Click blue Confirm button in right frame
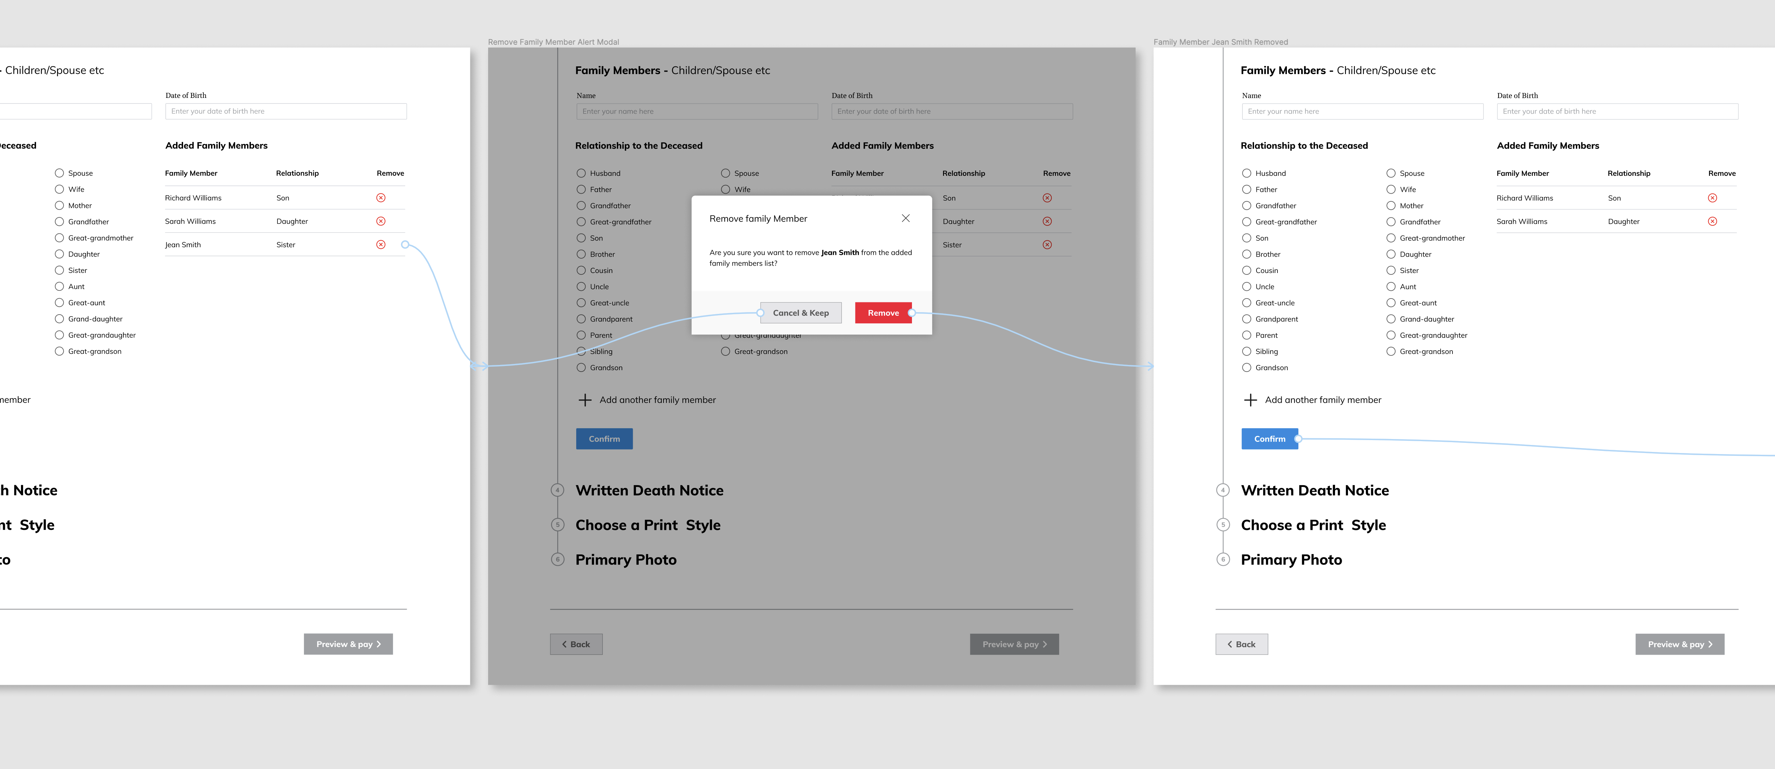This screenshot has width=1775, height=769. click(x=1269, y=439)
